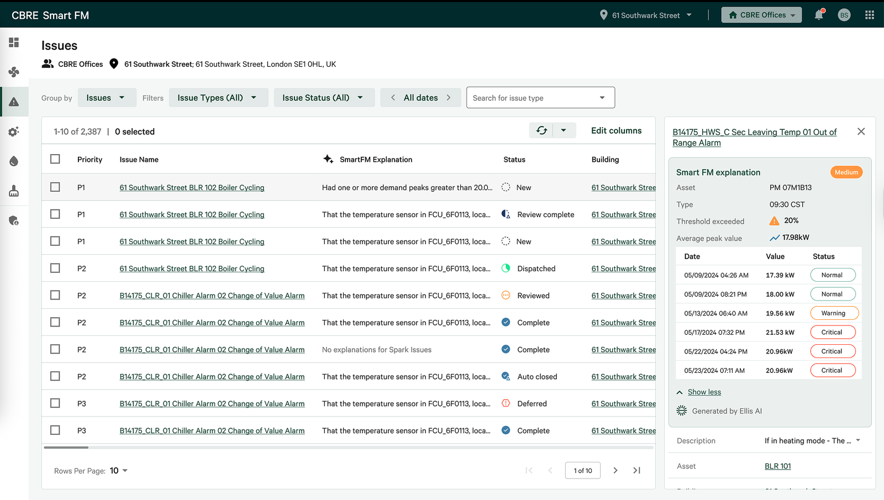This screenshot has height=500, width=884.
Task: Check the last P3 Complete row
Action: pyautogui.click(x=55, y=430)
